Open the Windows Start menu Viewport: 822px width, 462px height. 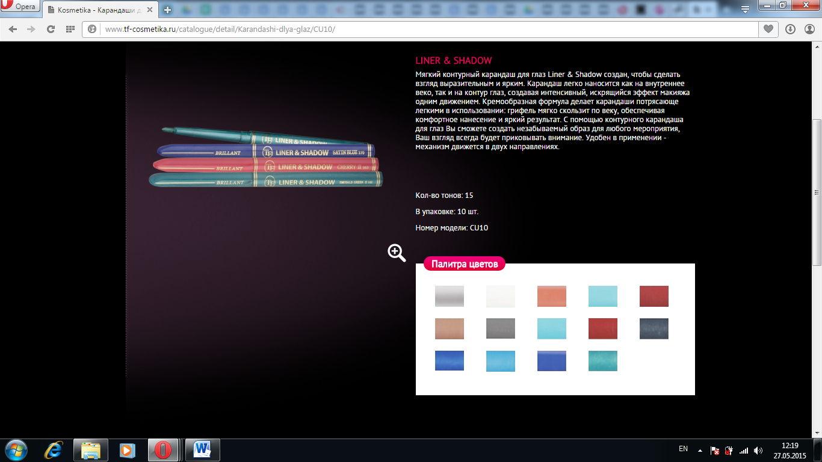pyautogui.click(x=16, y=450)
